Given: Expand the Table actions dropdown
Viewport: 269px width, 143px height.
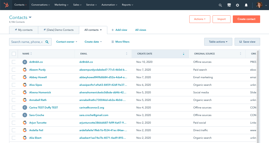Looking at the screenshot, I should (x=218, y=42).
